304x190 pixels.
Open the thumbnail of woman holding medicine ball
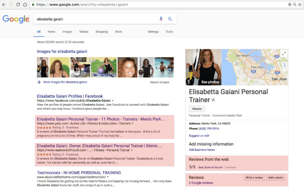pos(146,67)
